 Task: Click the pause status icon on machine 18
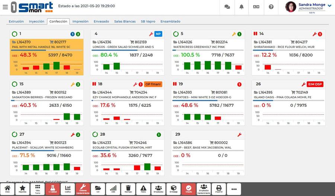coord(94,84)
